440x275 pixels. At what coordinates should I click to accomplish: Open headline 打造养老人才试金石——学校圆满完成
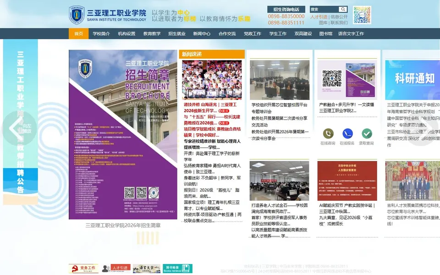coord(280,208)
